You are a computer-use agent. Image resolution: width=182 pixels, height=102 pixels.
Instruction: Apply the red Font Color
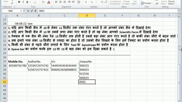point(49,2)
